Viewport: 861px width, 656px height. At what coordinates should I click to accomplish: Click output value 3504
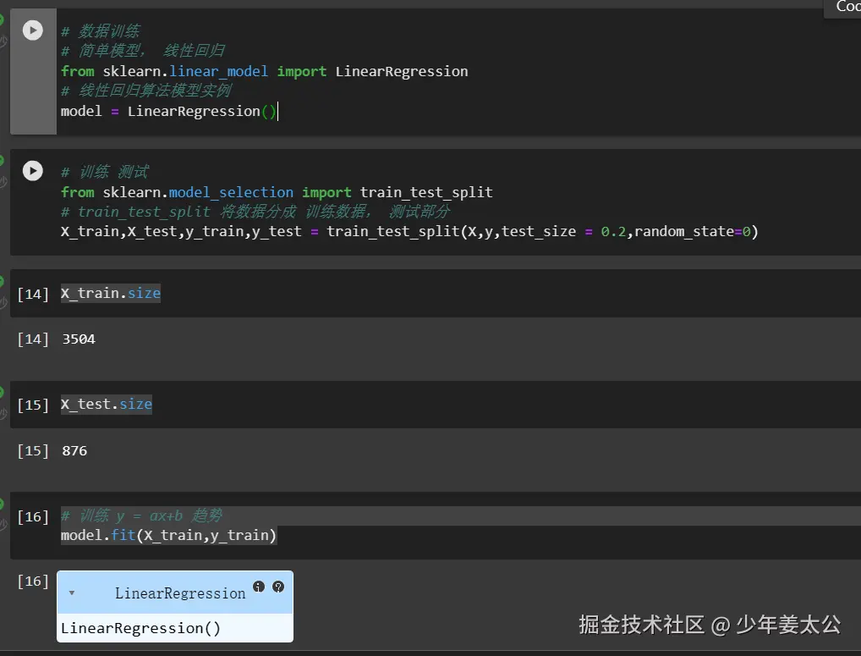(x=79, y=339)
